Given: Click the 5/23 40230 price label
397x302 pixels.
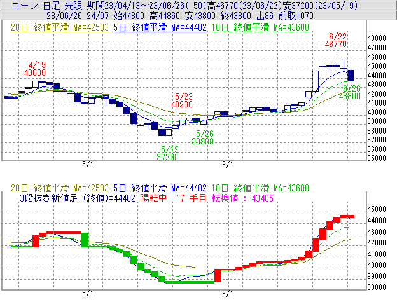Looking at the screenshot, I should coord(182,100).
